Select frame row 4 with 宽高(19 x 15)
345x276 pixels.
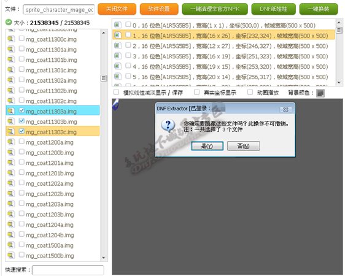(224, 66)
